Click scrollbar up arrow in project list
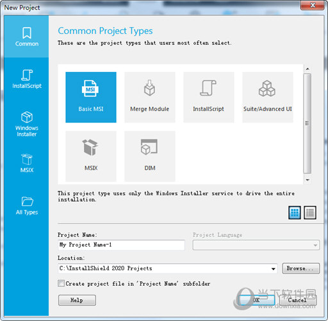Image resolution: width=328 pixels, height=321 pixels. (307, 69)
